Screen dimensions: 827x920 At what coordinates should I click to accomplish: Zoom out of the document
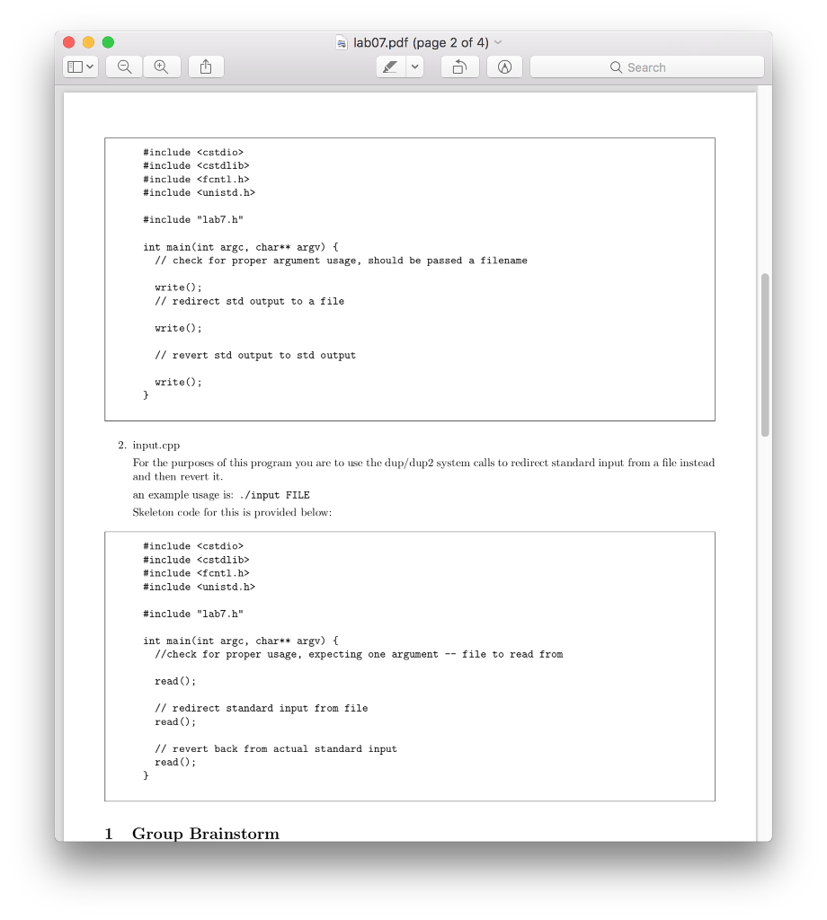[x=123, y=66]
